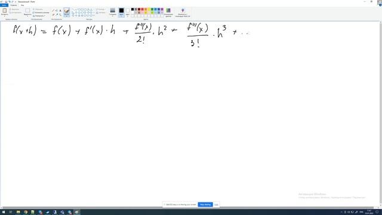Pick the green color swatch
The height and width of the screenshot is (215, 382).
(x=152, y=10)
